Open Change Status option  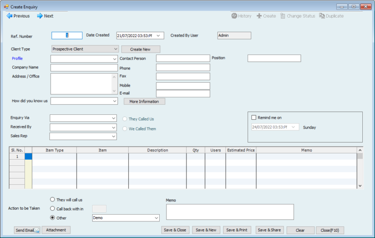point(298,16)
